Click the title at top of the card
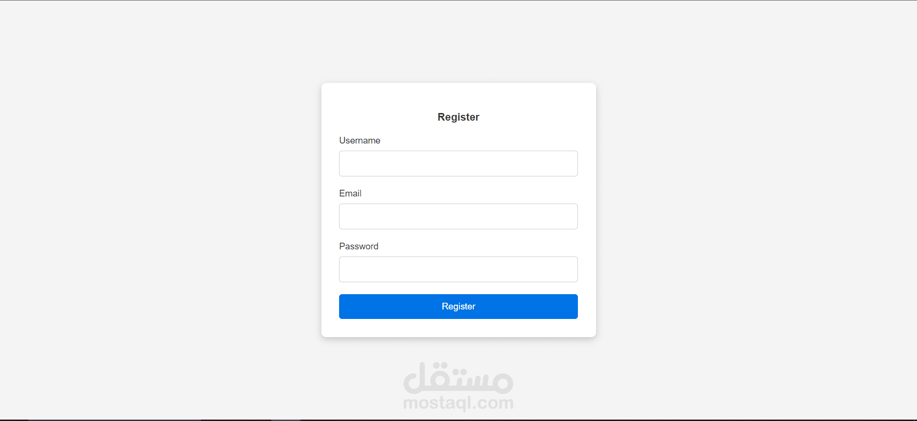 (458, 117)
